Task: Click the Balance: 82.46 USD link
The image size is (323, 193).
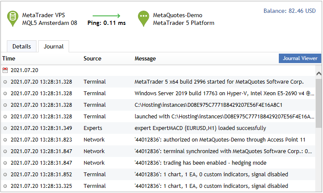Action: (x=290, y=11)
